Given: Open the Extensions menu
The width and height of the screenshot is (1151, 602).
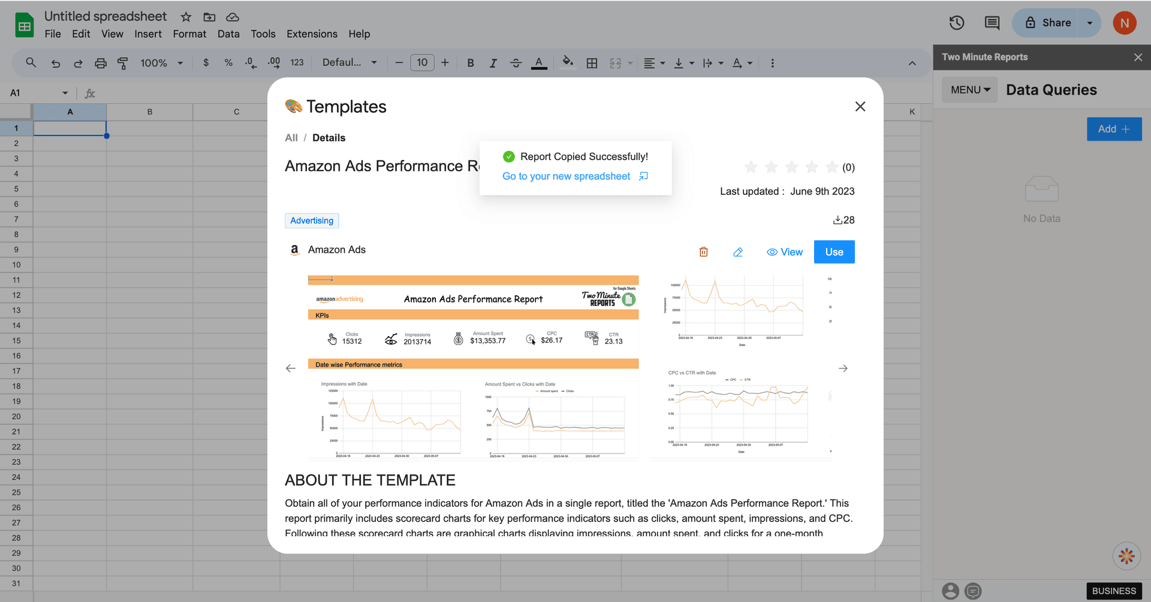Looking at the screenshot, I should coord(312,34).
